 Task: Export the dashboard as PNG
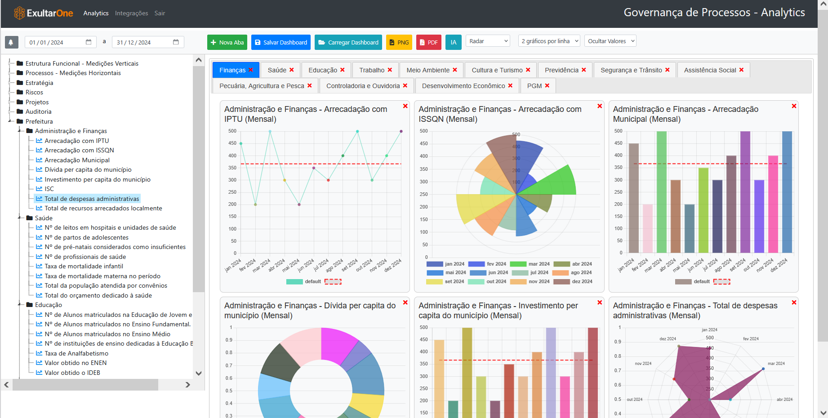pyautogui.click(x=399, y=42)
